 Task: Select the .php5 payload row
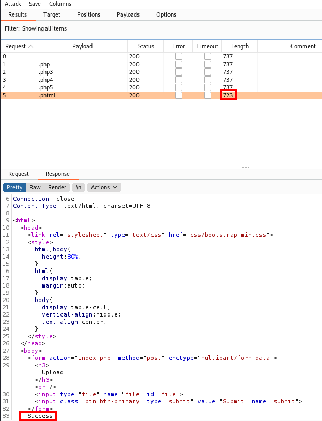(162, 87)
